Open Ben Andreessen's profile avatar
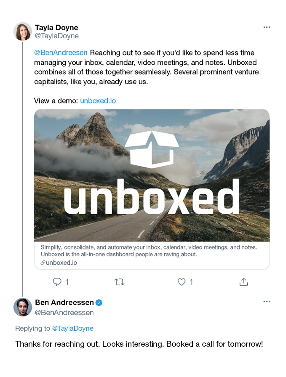286x377 pixels. (x=23, y=307)
